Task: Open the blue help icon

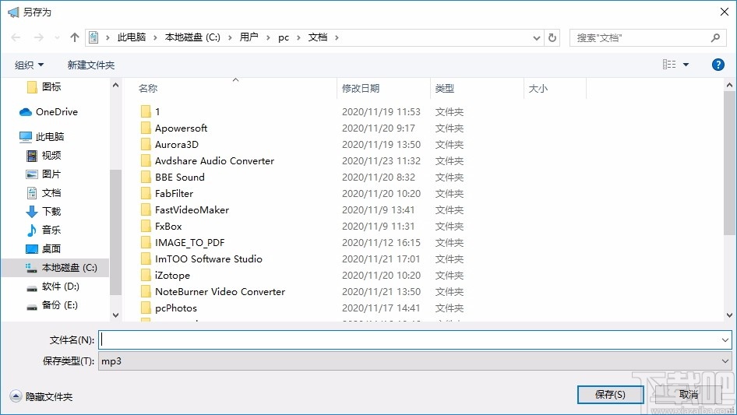Action: pyautogui.click(x=718, y=65)
